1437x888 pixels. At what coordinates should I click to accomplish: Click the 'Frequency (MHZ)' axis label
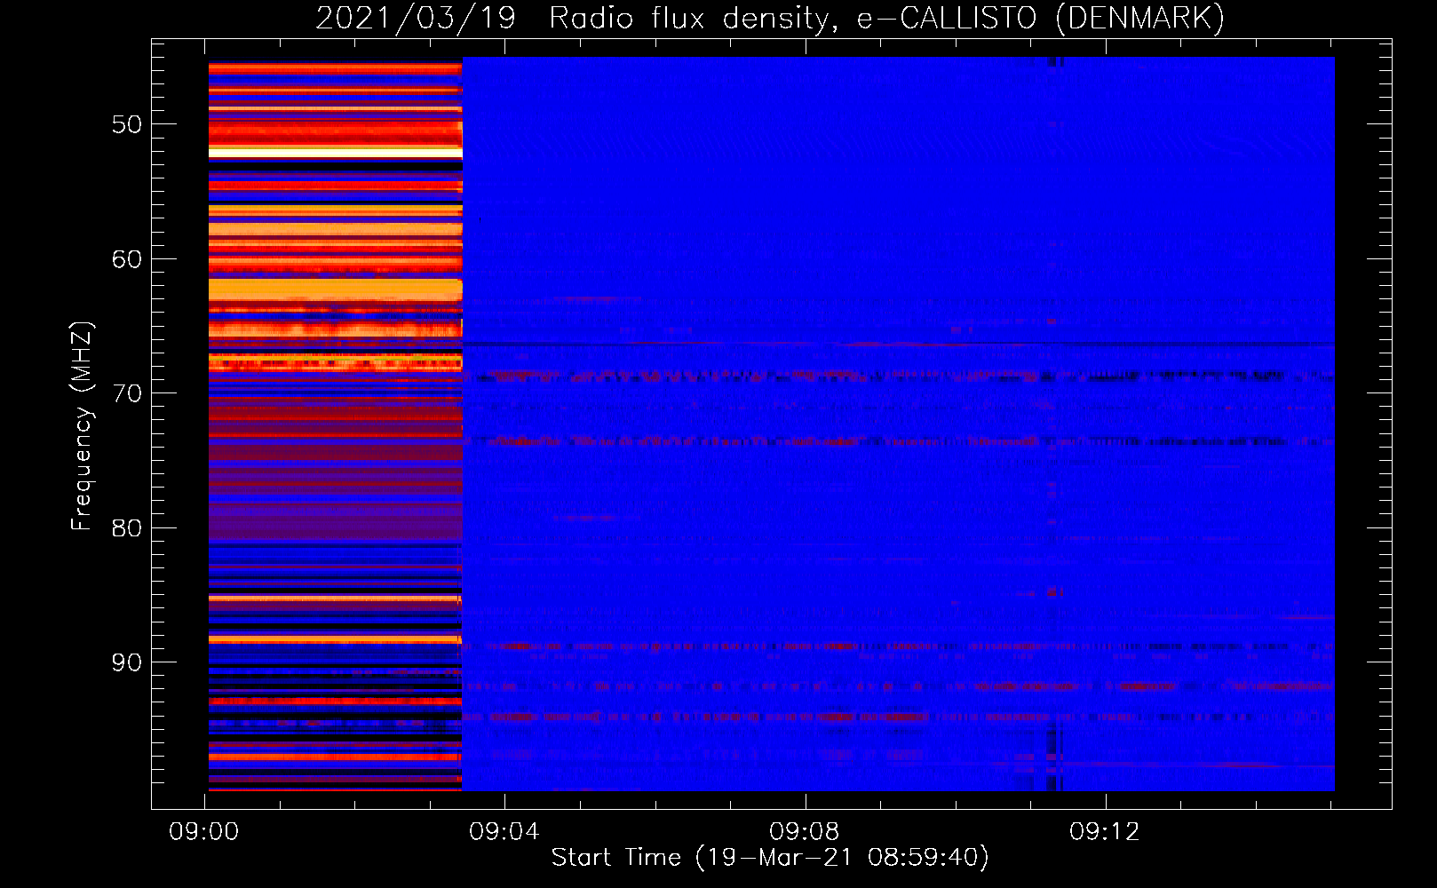pyautogui.click(x=81, y=426)
